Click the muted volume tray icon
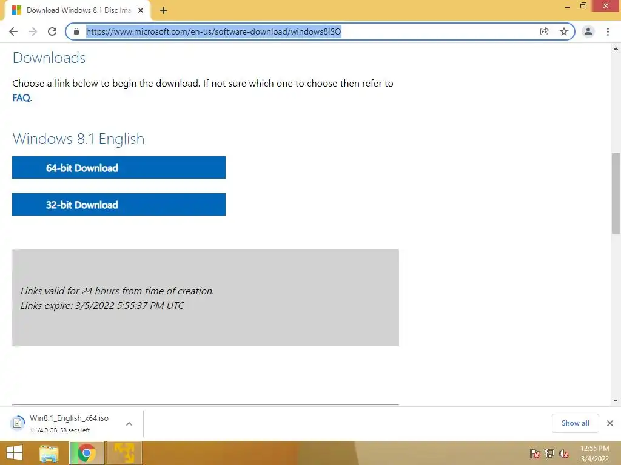This screenshot has height=465, width=621. pyautogui.click(x=564, y=453)
